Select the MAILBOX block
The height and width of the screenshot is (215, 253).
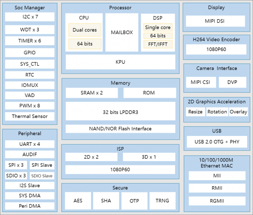coord(122,32)
